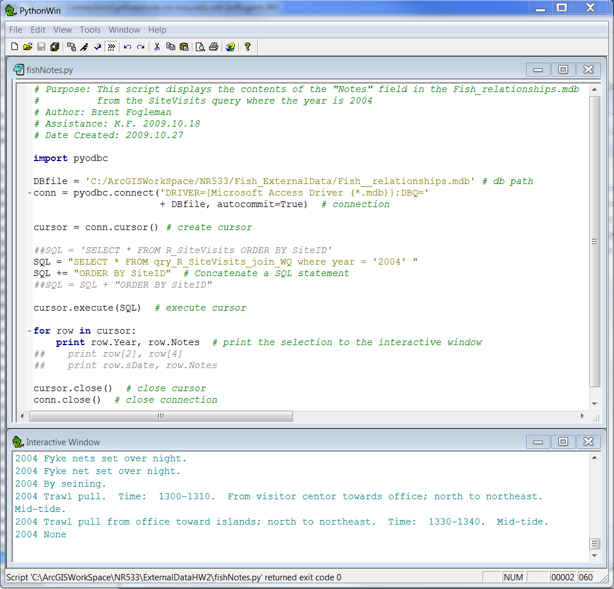Click the Save All icon
Screen dimensions: 614x589
tap(55, 47)
